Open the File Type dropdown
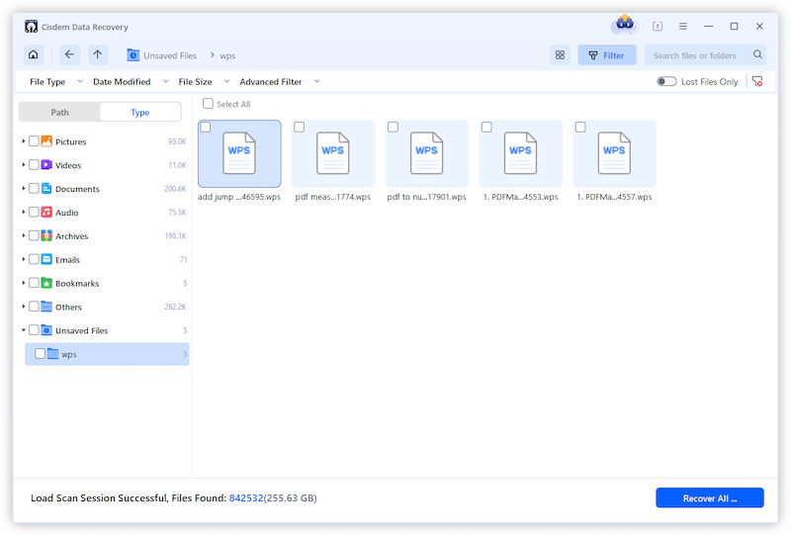 tap(56, 81)
